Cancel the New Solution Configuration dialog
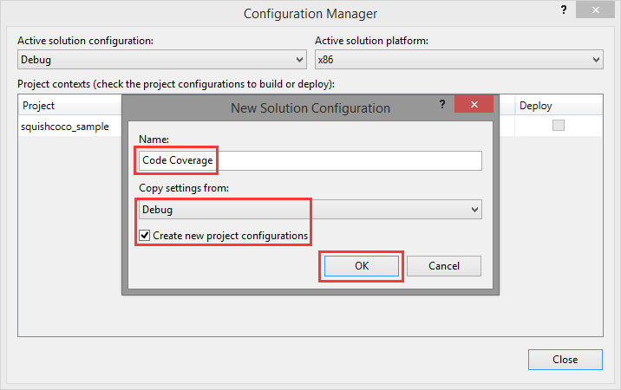The image size is (621, 390). pyautogui.click(x=443, y=266)
